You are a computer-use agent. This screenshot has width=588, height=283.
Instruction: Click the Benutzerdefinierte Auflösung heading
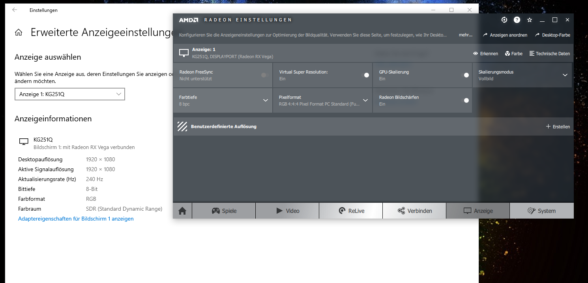[224, 126]
